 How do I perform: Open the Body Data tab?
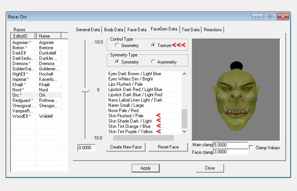tap(114, 30)
